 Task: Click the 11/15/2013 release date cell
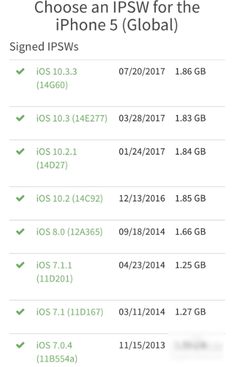click(142, 345)
